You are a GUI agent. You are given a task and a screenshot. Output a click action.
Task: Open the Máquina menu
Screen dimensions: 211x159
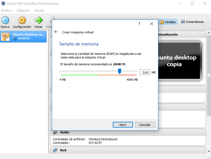pos(23,10)
